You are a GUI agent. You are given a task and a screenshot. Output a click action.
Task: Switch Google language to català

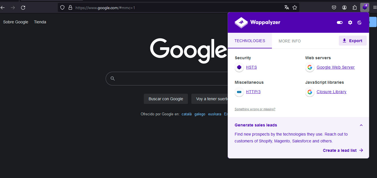(187, 114)
